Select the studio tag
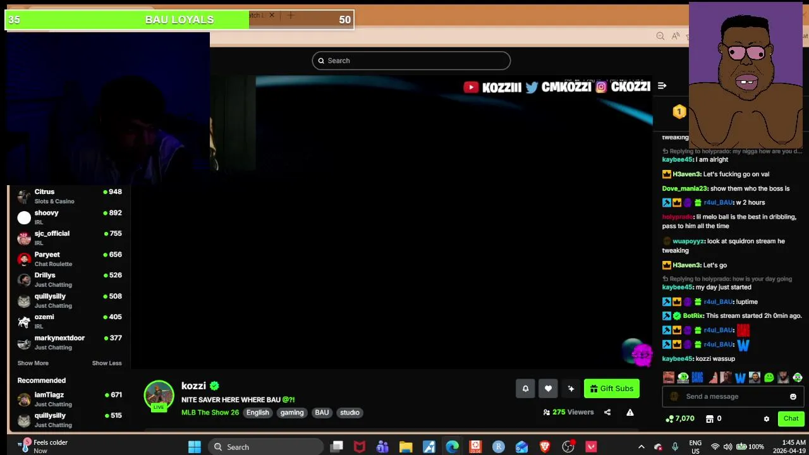 pyautogui.click(x=350, y=413)
